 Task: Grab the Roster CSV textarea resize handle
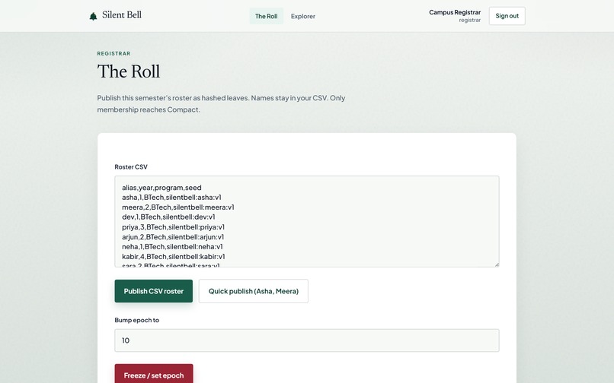[x=497, y=264]
